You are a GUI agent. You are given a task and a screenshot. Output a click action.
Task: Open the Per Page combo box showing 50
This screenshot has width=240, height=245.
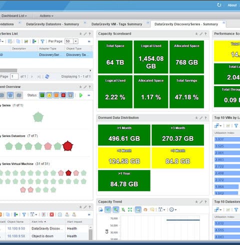click(x=71, y=41)
